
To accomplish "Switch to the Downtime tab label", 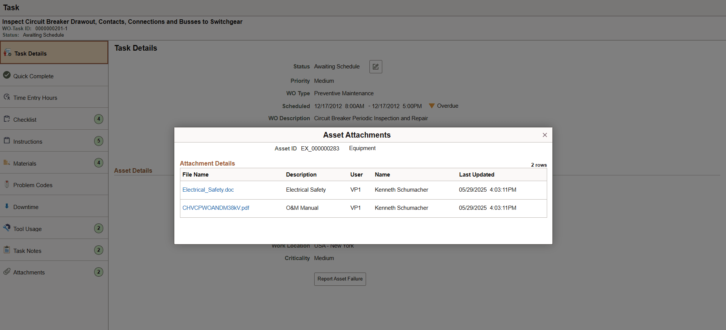I will (26, 207).
